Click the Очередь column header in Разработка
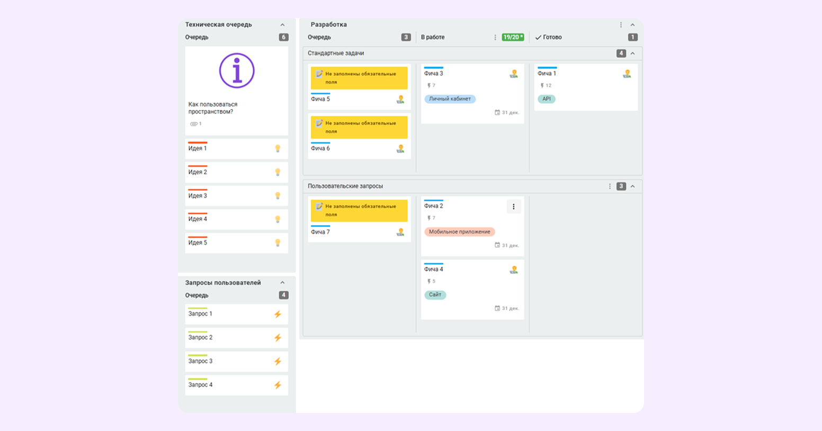Viewport: 822px width, 431px height. 319,38
